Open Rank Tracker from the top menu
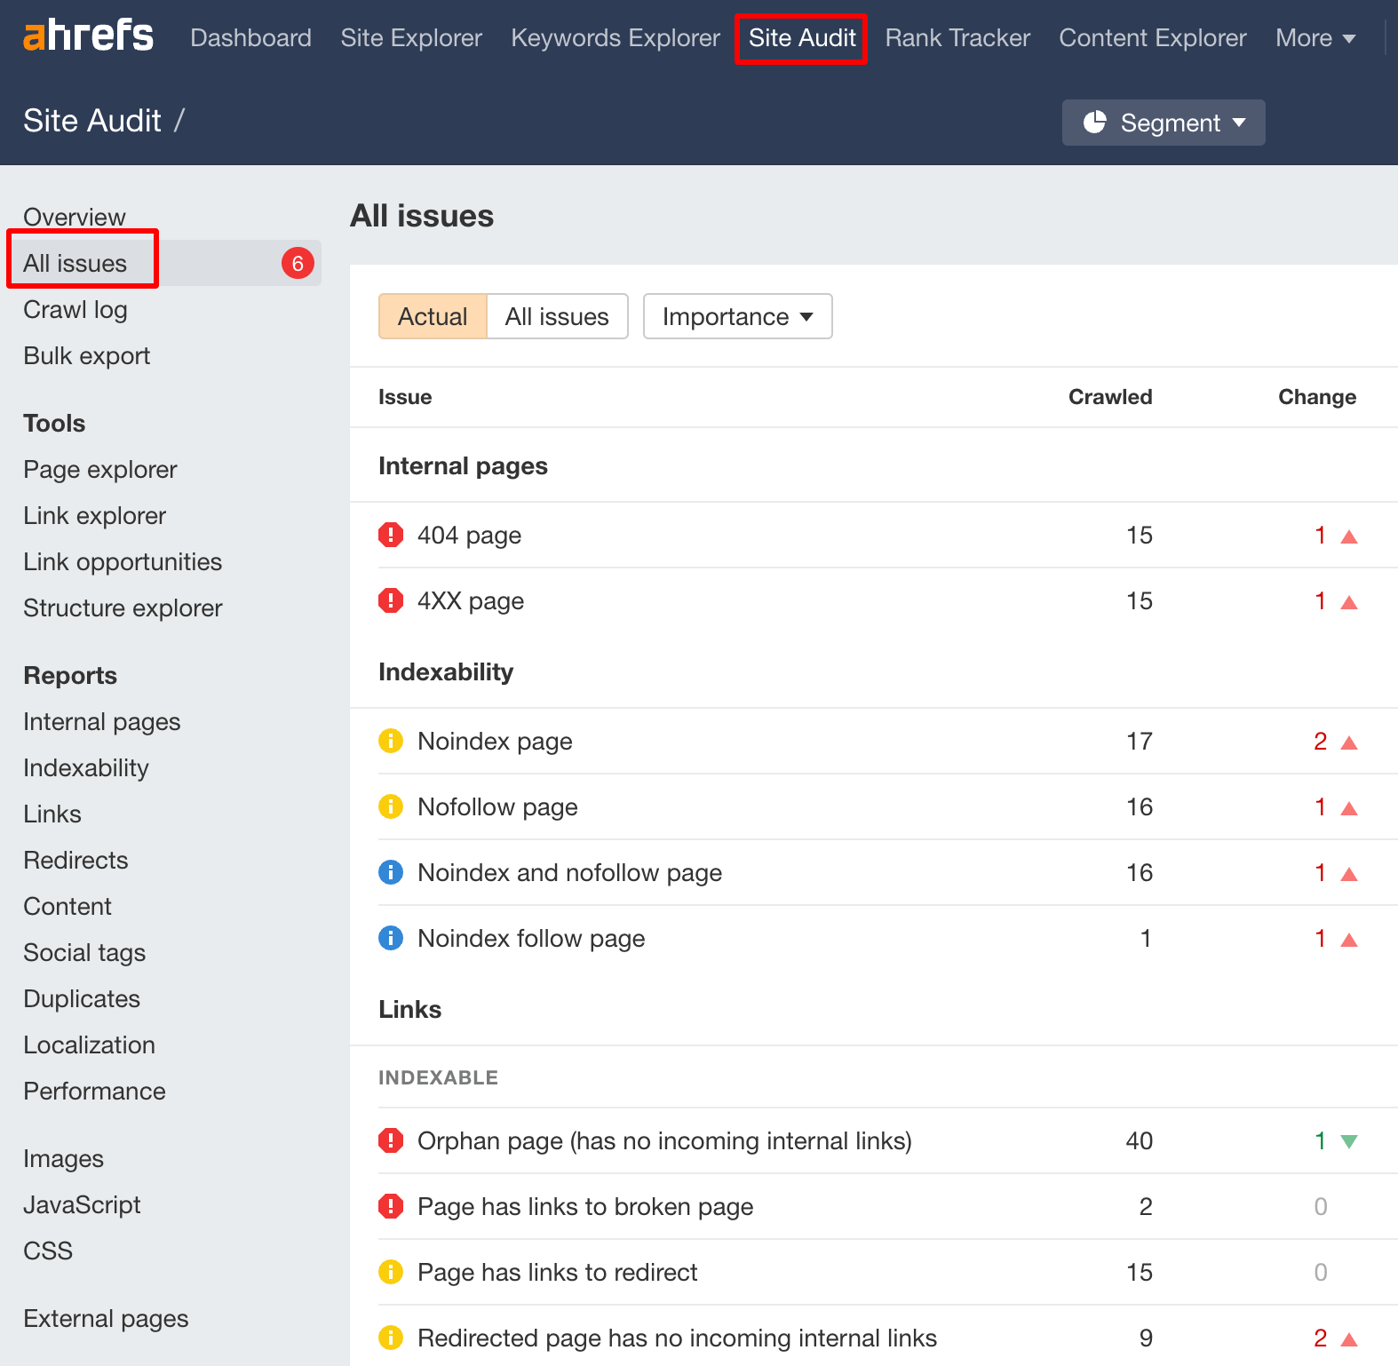Viewport: 1398px width, 1366px height. tap(957, 37)
